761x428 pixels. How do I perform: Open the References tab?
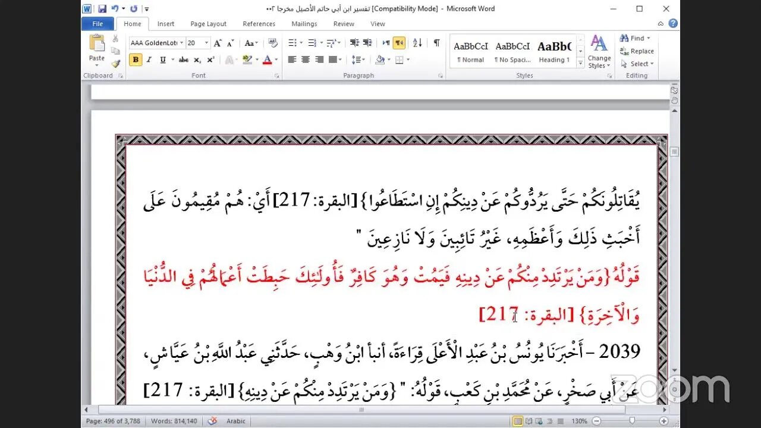(x=259, y=24)
